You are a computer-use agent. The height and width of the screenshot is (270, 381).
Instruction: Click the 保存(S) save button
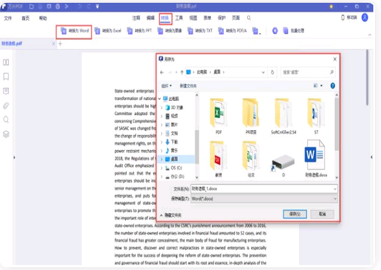[295, 214]
